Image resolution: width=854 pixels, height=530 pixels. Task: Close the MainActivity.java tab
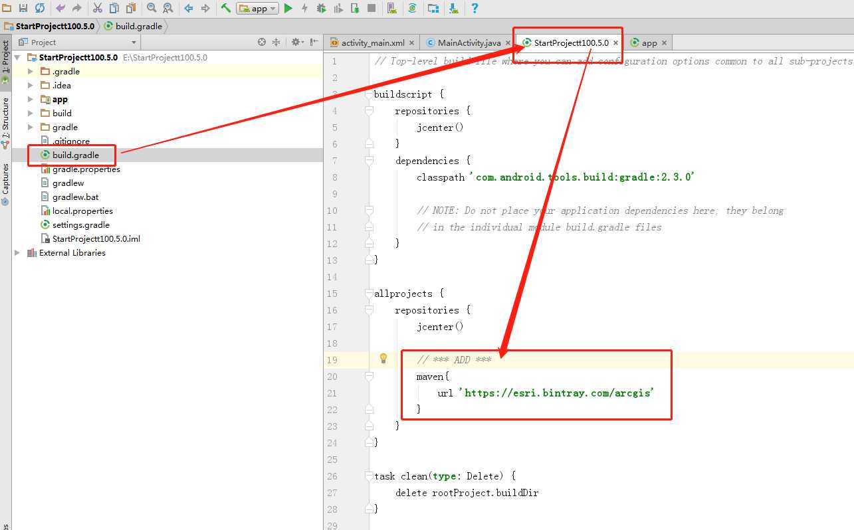click(x=508, y=43)
